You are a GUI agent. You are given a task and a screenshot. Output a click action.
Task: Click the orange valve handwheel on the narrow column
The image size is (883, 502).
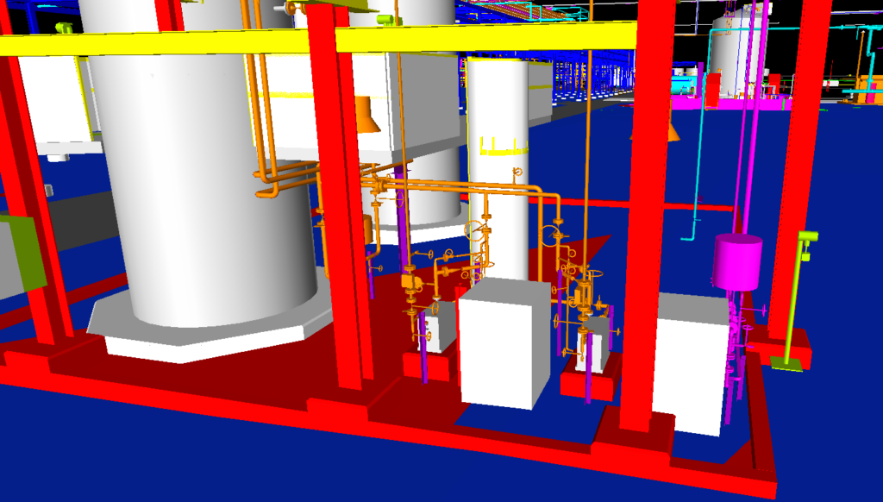click(474, 231)
